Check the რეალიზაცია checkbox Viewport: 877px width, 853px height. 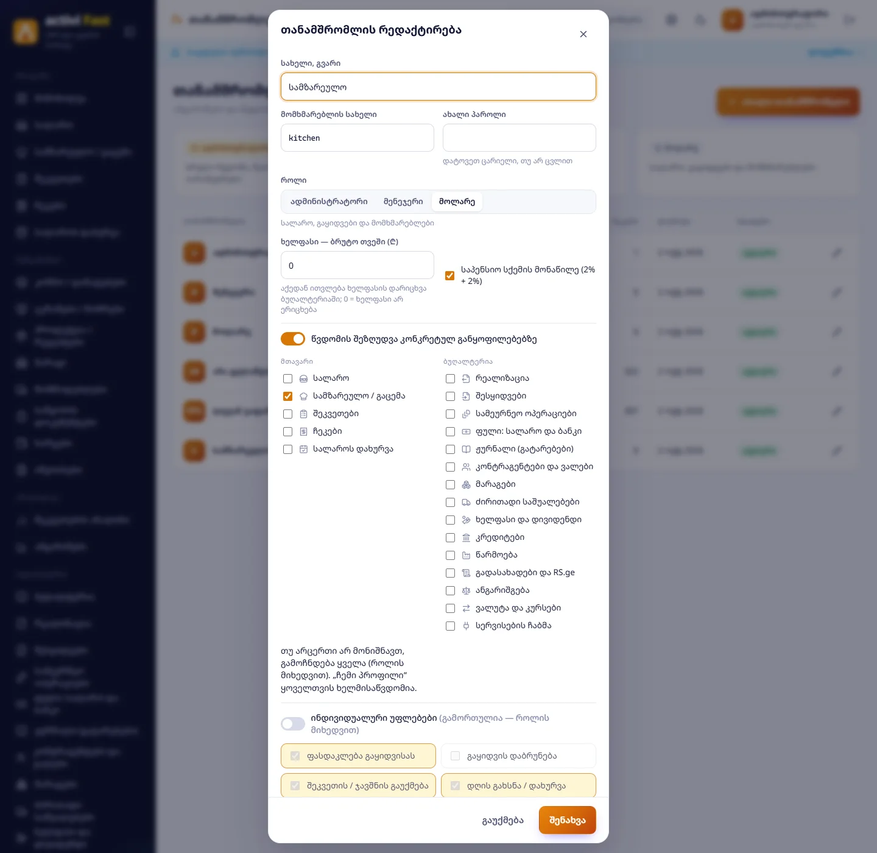coord(451,378)
